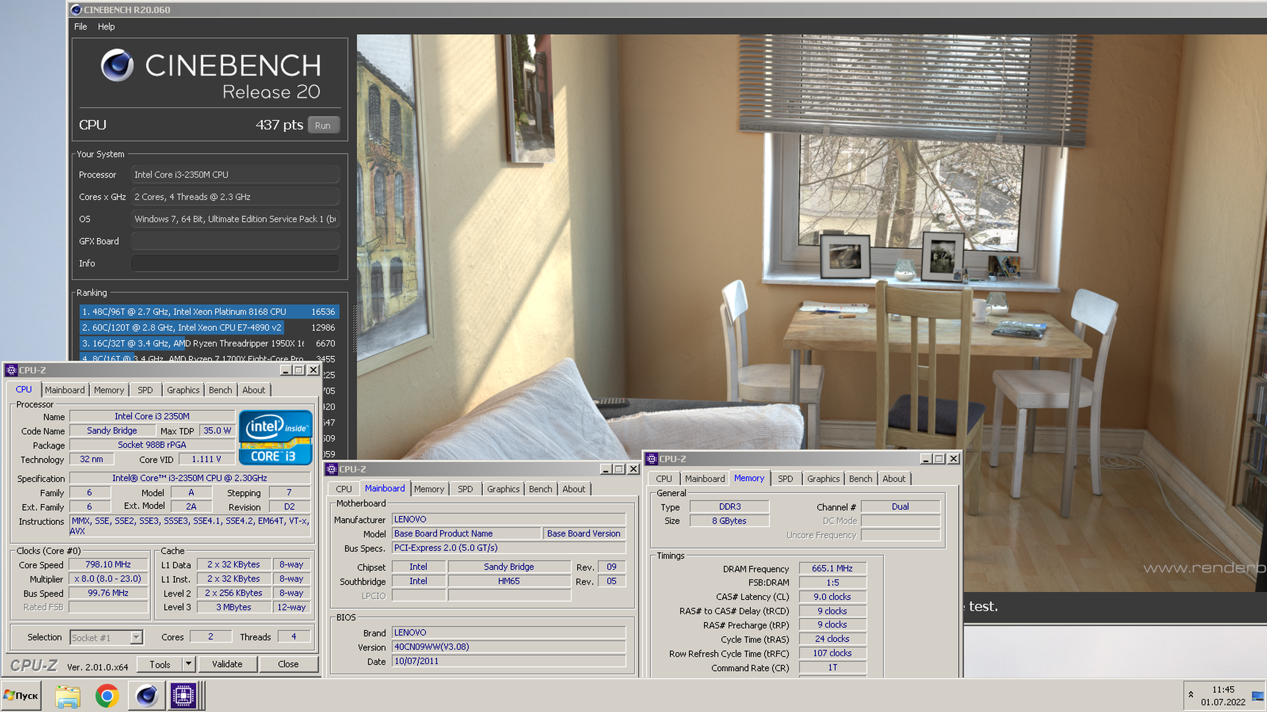
Task: Select About tab in CPU-Z Memory window
Action: tap(893, 478)
